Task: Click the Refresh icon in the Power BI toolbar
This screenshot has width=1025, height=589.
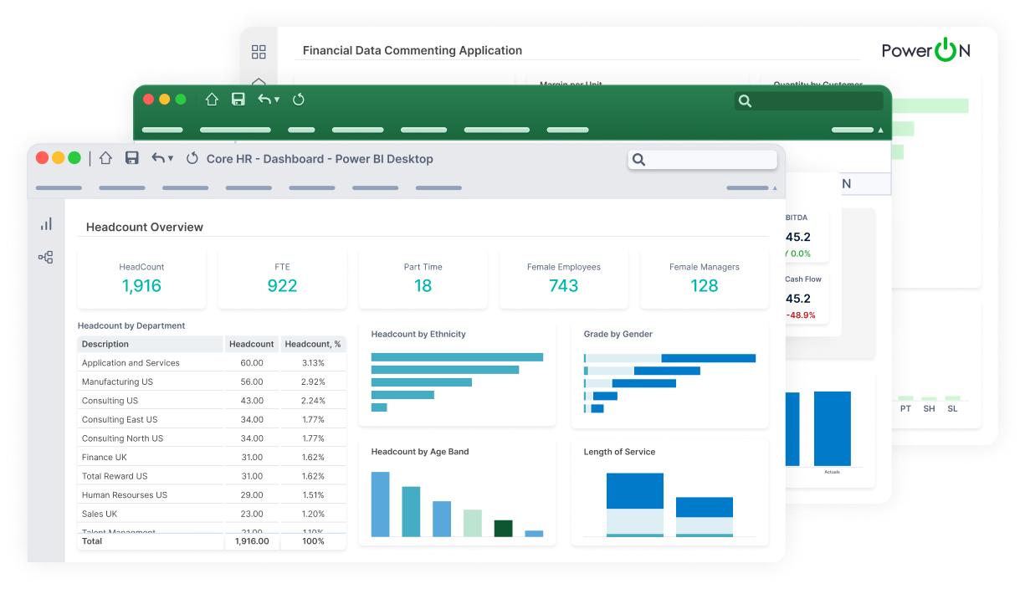Action: point(192,159)
